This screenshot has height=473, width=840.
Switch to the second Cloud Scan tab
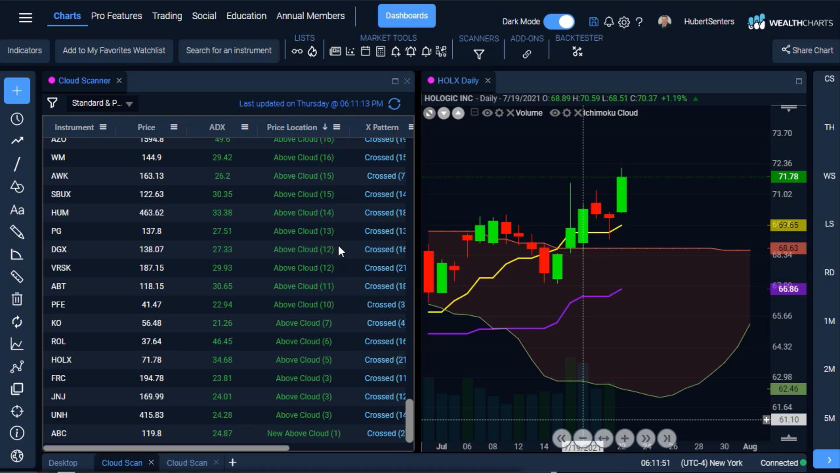click(x=187, y=463)
